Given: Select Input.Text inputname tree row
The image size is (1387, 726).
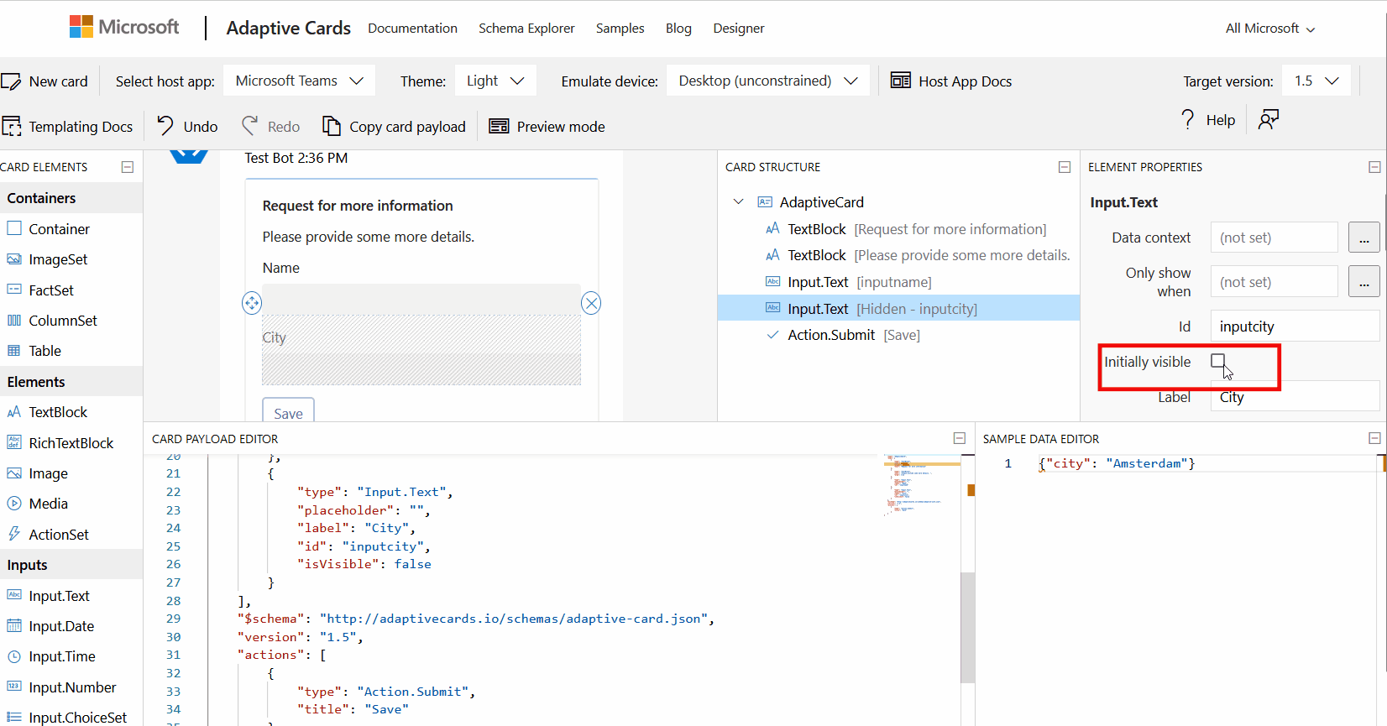Looking at the screenshot, I should pos(898,282).
